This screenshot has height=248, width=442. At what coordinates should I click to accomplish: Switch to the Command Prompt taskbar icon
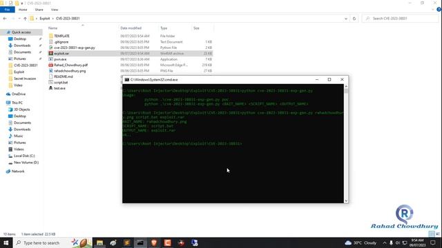[140, 242]
